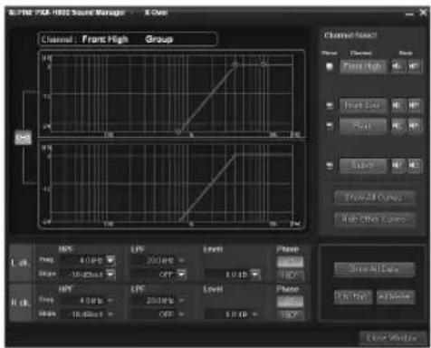Open the R ch. Level dropdown
Image resolution: width=431 pixels, height=348 pixels.
pos(255,314)
